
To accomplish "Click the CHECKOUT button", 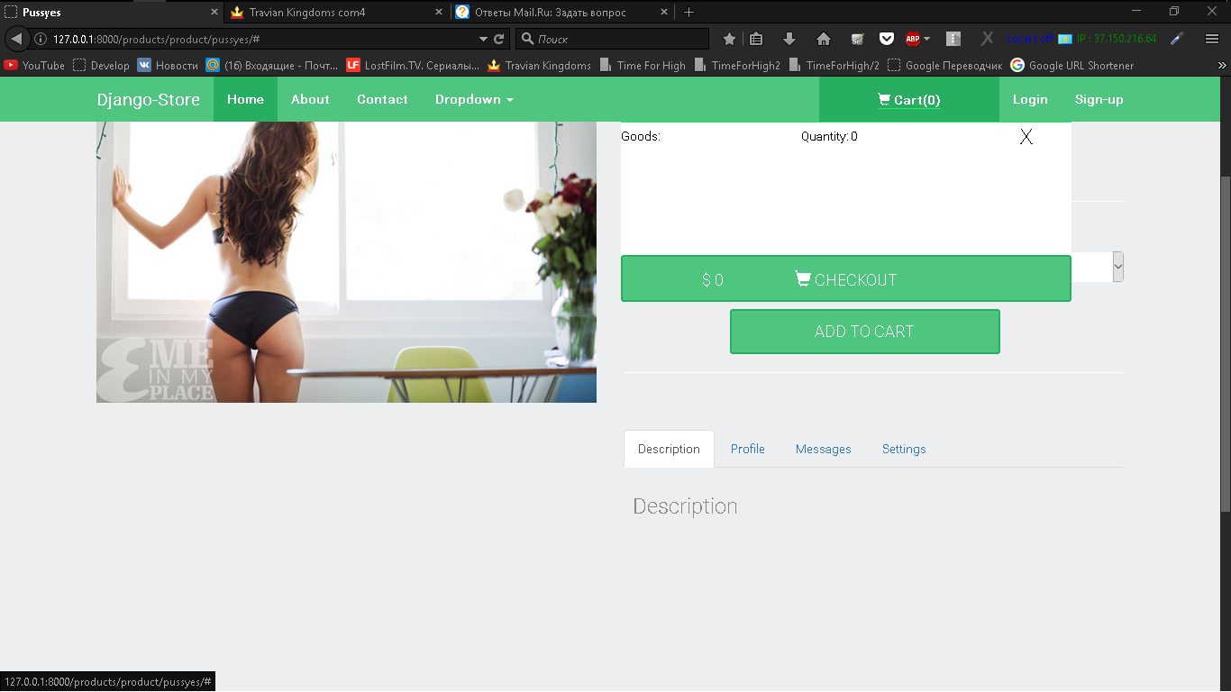I will point(846,279).
